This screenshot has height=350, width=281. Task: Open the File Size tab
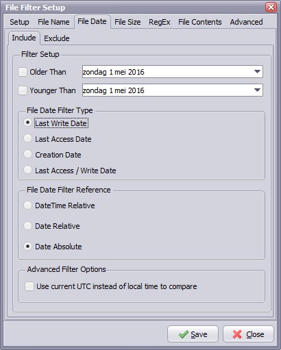(127, 22)
